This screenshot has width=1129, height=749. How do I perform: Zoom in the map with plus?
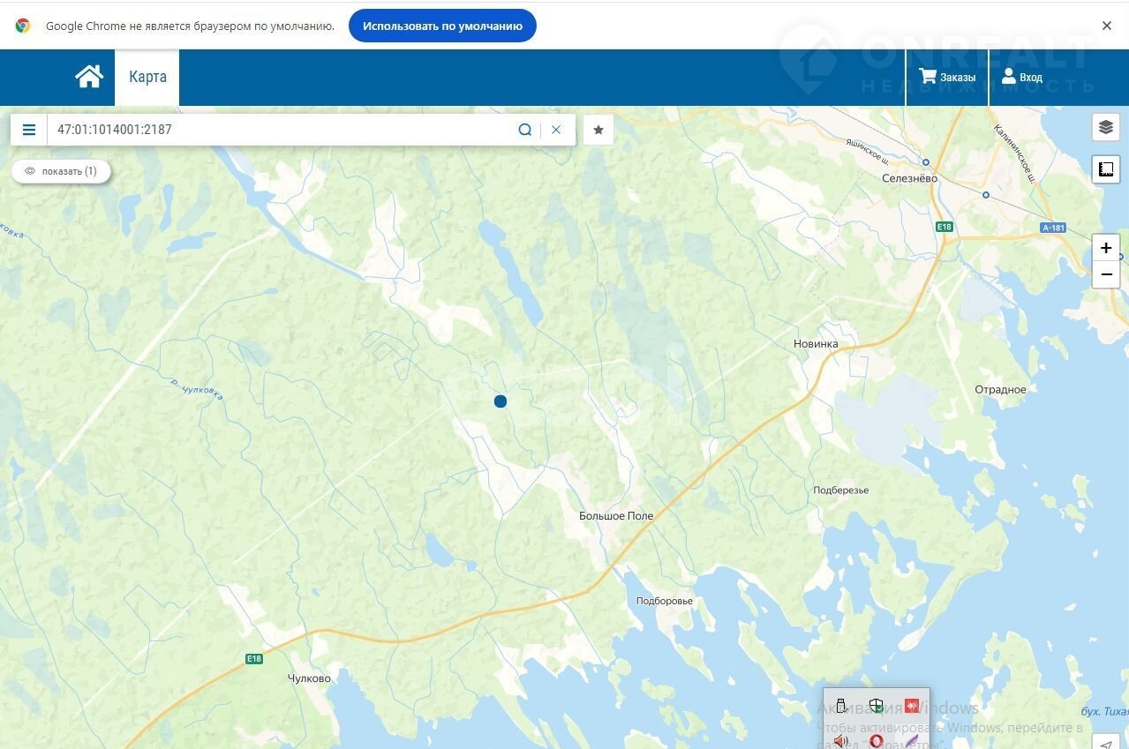click(x=1106, y=248)
